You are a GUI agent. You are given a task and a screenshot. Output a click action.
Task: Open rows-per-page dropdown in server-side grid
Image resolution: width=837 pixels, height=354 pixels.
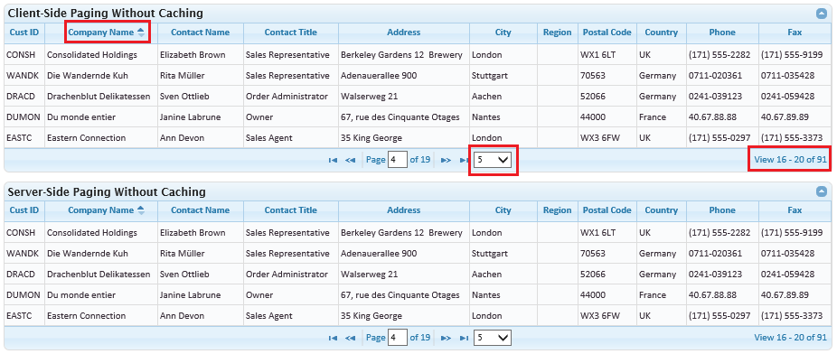494,338
